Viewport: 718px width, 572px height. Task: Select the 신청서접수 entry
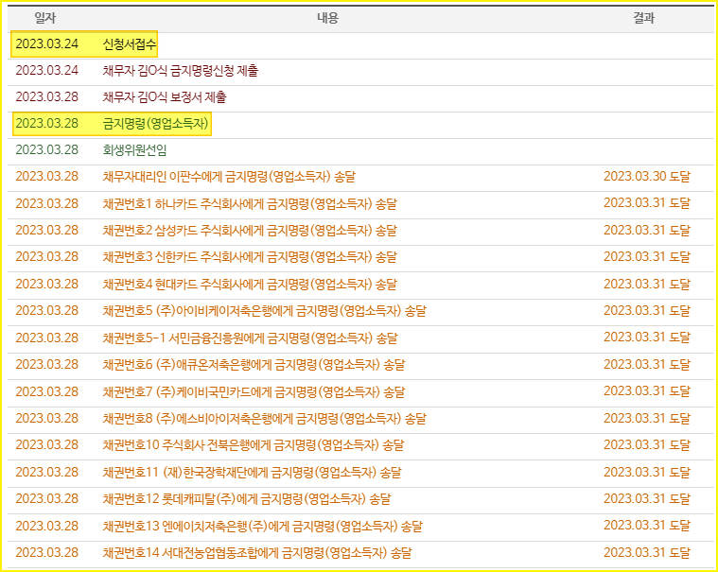point(130,44)
